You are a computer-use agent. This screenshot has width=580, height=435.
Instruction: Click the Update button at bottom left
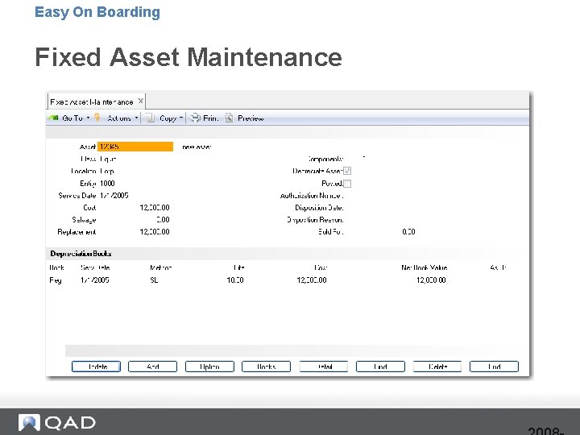(96, 367)
